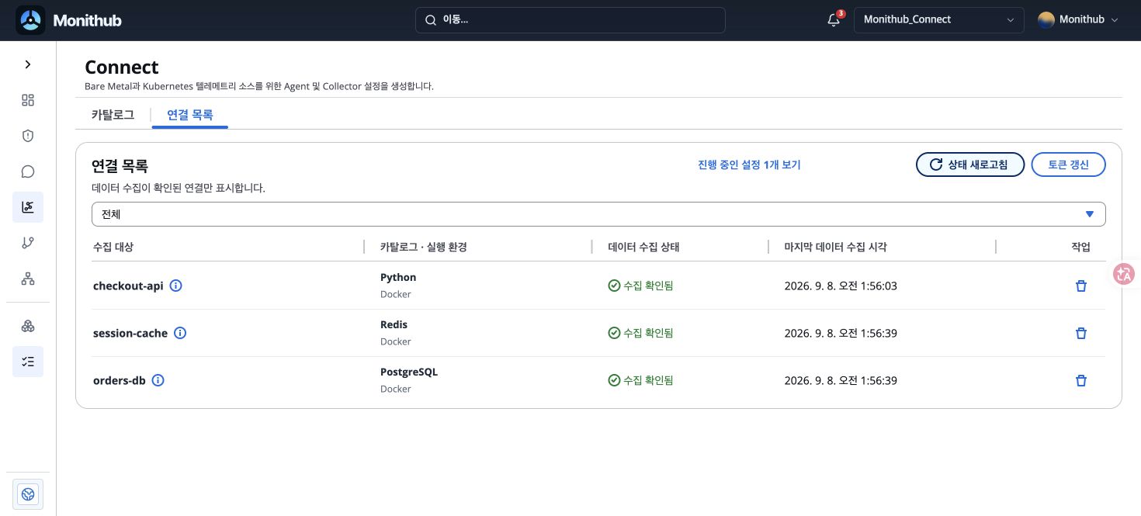Click the Connect page heading
The height and width of the screenshot is (516, 1141).
click(122, 68)
